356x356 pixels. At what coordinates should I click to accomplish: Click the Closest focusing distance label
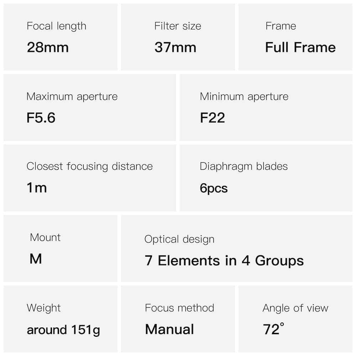pyautogui.click(x=89, y=166)
